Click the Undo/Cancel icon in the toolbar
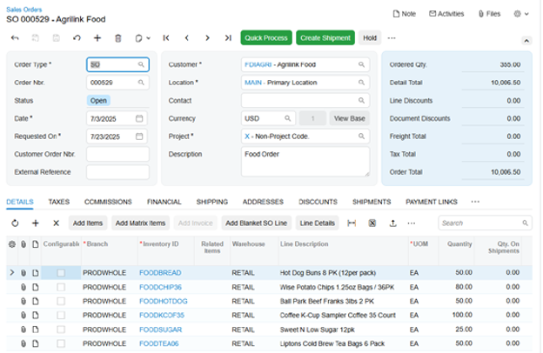The image size is (543, 353). coord(77,38)
